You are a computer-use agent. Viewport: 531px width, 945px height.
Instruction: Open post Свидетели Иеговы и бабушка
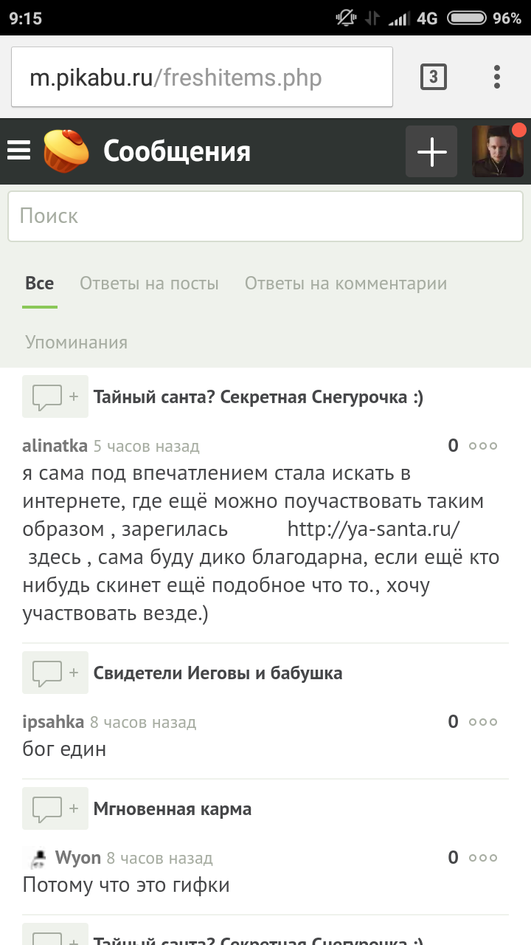coord(218,673)
